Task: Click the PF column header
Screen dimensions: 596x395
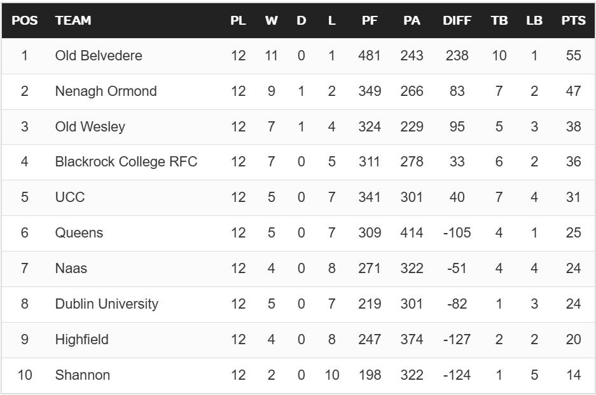Action: pyautogui.click(x=370, y=21)
